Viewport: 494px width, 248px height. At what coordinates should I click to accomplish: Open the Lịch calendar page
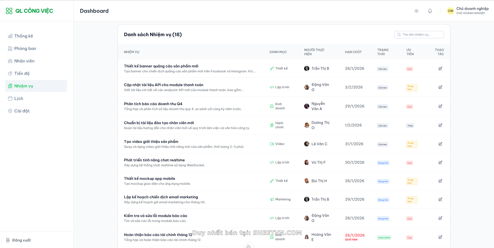pyautogui.click(x=18, y=98)
